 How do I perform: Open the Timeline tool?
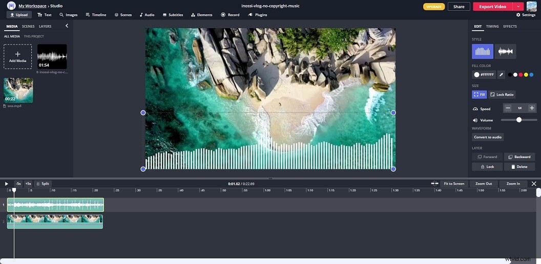(96, 15)
